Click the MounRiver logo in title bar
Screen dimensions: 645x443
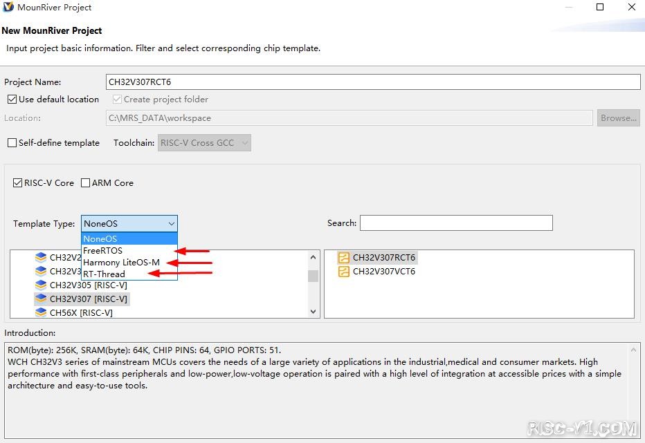(x=8, y=8)
